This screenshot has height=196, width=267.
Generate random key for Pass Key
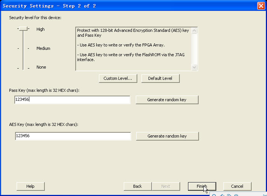(x=167, y=100)
